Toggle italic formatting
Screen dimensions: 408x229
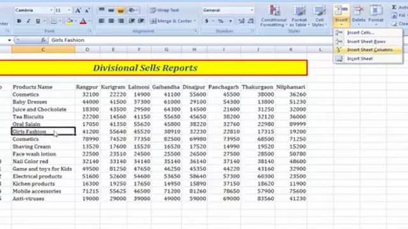(28, 21)
